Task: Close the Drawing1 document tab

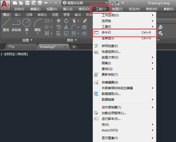Action: [x=65, y=47]
